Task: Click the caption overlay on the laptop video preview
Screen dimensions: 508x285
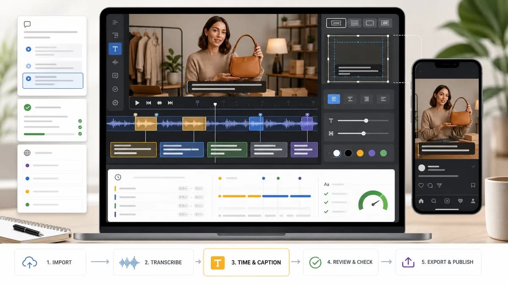Action: pyautogui.click(x=226, y=87)
